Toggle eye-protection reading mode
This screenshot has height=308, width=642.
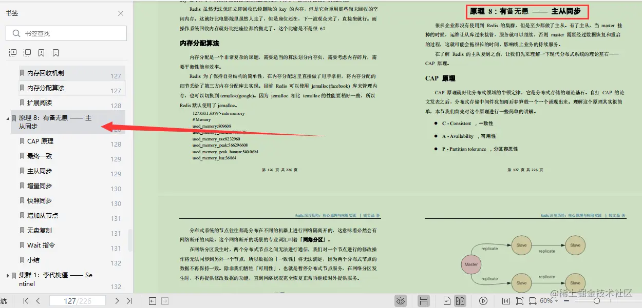click(x=401, y=301)
